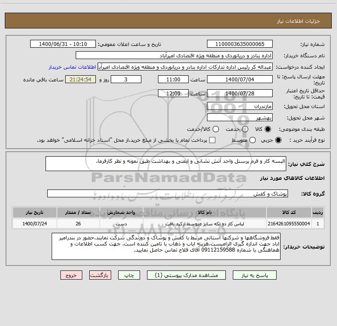Click the بازگشت back button
Screen dimensions: 337x326
100,275
